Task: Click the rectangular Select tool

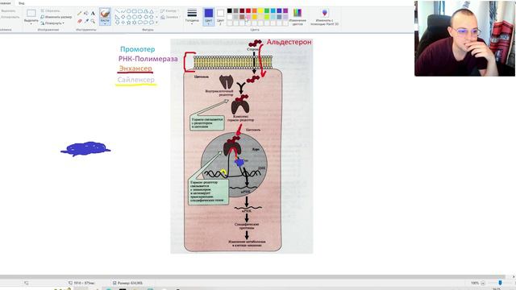Action: click(31, 13)
